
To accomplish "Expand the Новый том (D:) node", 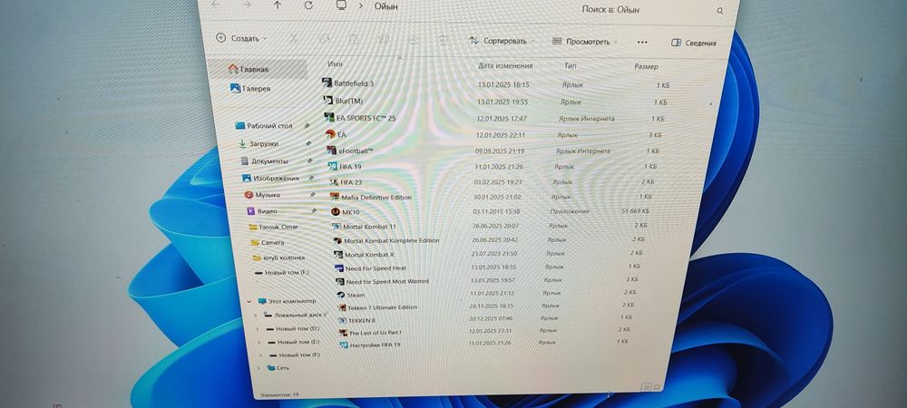I will coord(257,328).
